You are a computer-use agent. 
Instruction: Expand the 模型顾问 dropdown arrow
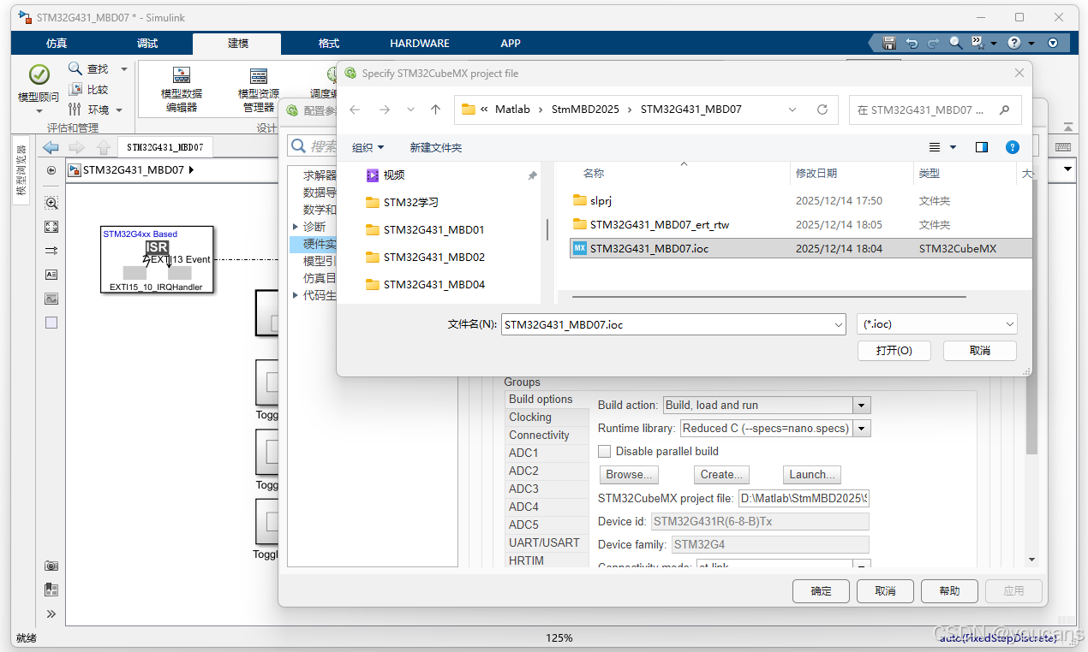pos(39,111)
